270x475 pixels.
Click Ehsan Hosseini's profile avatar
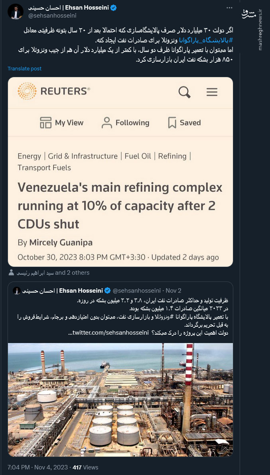coord(15,12)
